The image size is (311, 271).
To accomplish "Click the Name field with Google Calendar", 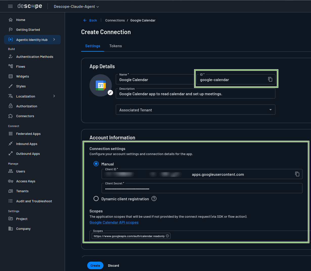I will [x=155, y=79].
